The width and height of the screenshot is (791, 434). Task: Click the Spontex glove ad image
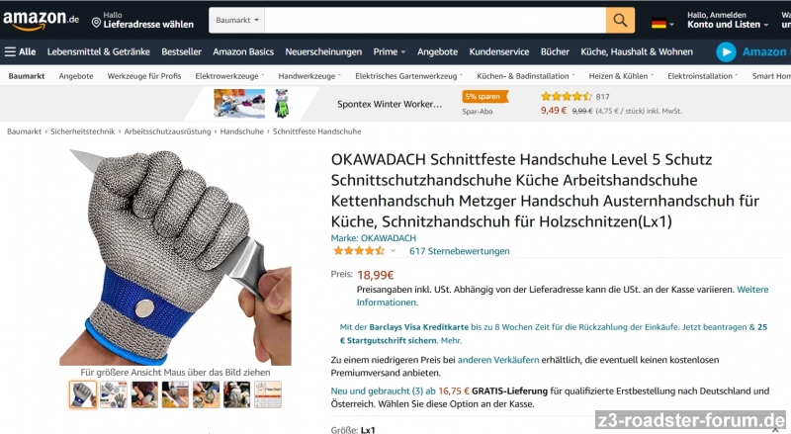(282, 104)
